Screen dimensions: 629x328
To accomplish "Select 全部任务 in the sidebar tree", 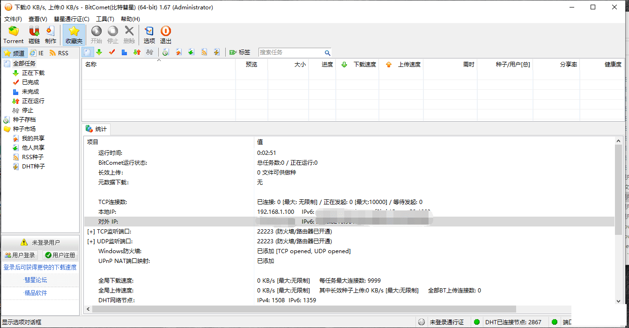I will coord(24,63).
